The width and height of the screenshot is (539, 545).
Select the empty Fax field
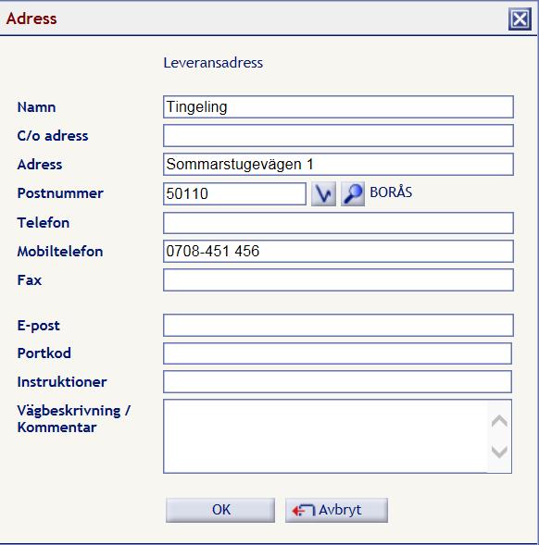tap(338, 279)
